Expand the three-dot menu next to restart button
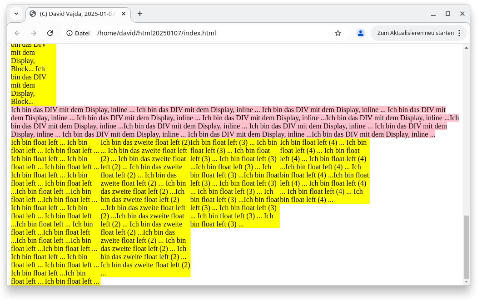This screenshot has width=477, height=300. (x=460, y=33)
